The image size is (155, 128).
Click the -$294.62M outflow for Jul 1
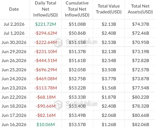(46, 33)
